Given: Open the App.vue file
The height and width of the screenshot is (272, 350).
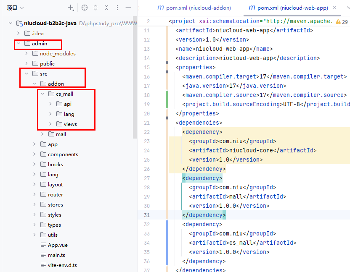Looking at the screenshot, I should pos(57,245).
